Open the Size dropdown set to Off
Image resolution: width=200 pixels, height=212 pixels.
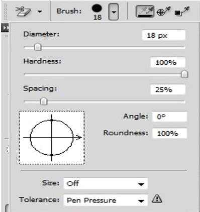[x=106, y=183]
